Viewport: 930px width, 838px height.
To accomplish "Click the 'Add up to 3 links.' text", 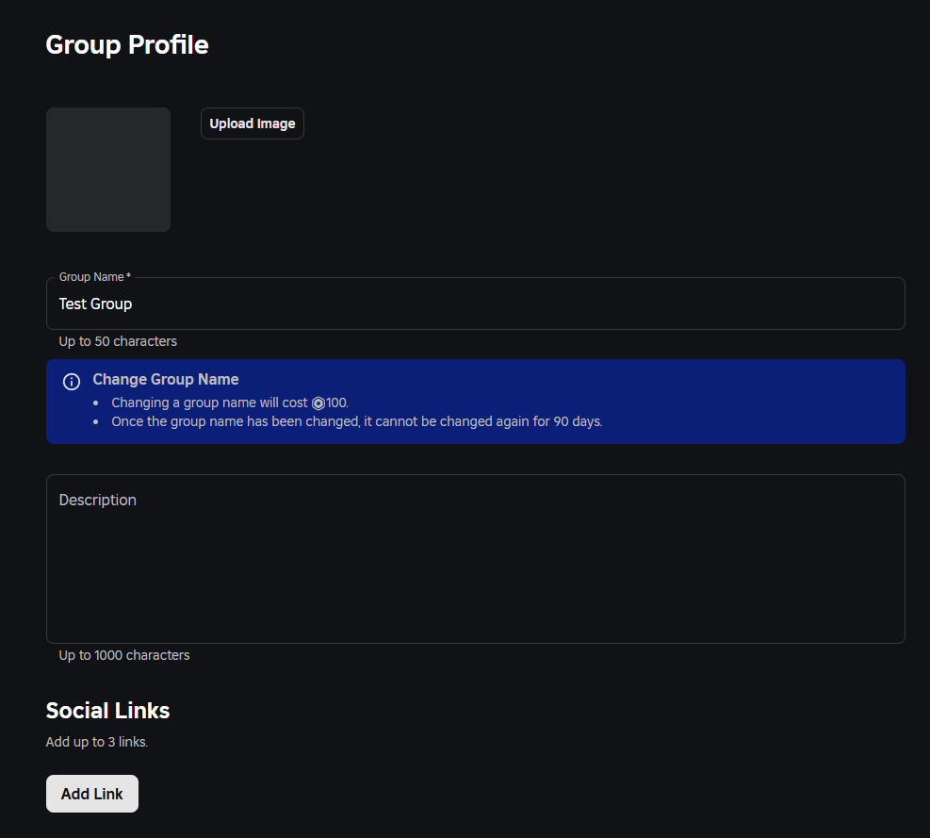I will (97, 742).
